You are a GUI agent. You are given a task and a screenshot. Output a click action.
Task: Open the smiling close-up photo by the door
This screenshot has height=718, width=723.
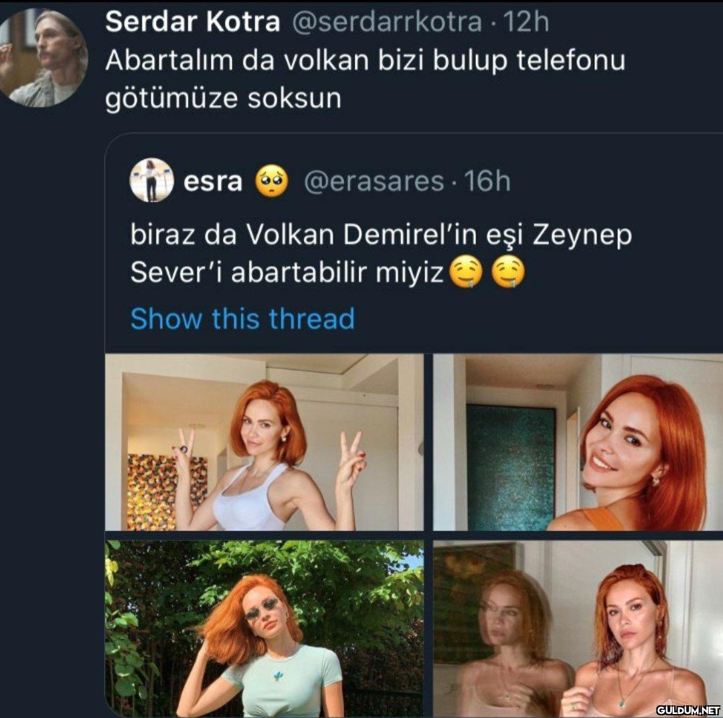point(577,442)
